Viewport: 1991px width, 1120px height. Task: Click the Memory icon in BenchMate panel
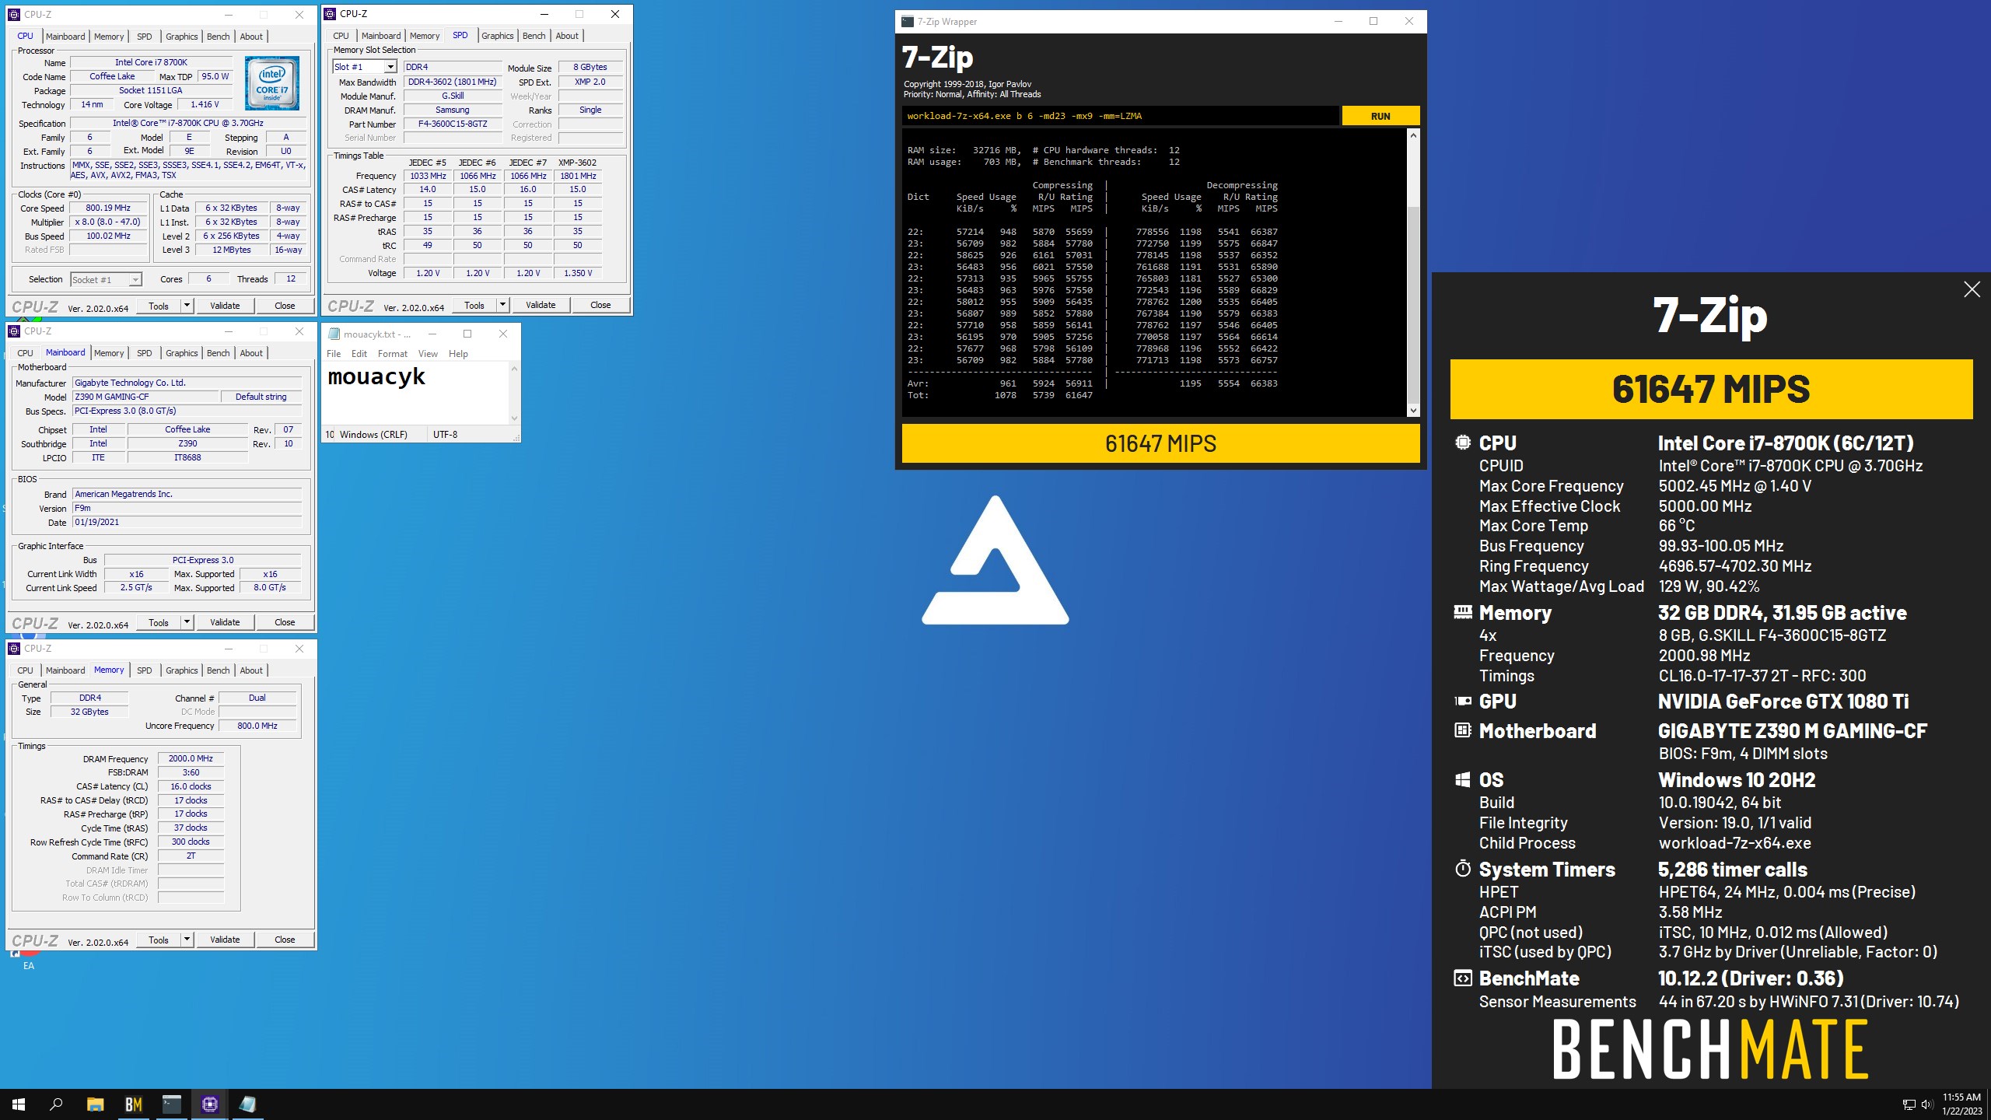pos(1463,612)
